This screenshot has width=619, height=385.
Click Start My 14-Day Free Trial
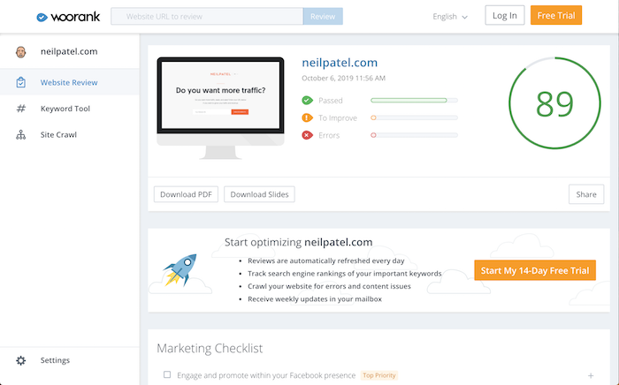click(x=535, y=270)
